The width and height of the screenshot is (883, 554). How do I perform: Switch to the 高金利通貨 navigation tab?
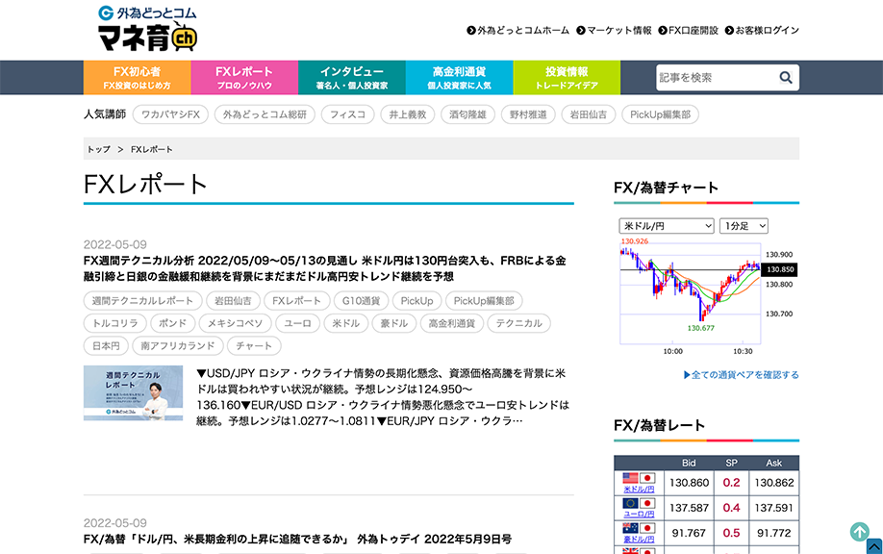[x=459, y=78]
